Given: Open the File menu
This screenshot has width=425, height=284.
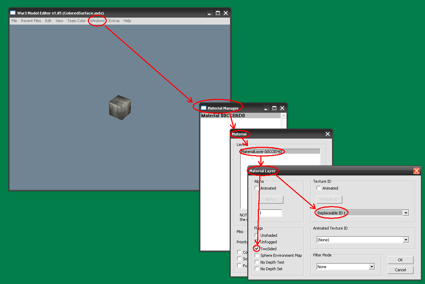Looking at the screenshot, I should (x=14, y=21).
